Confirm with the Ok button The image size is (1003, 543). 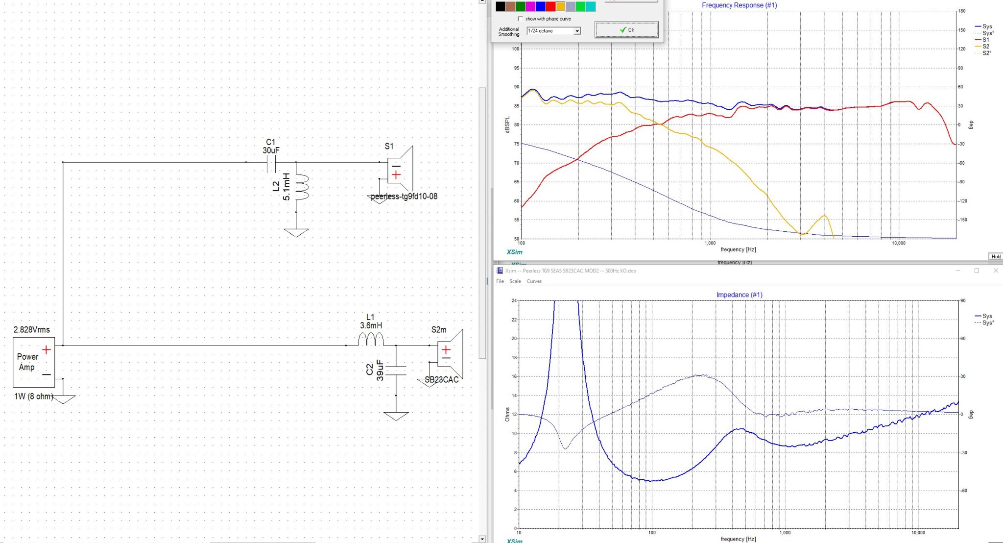(626, 30)
